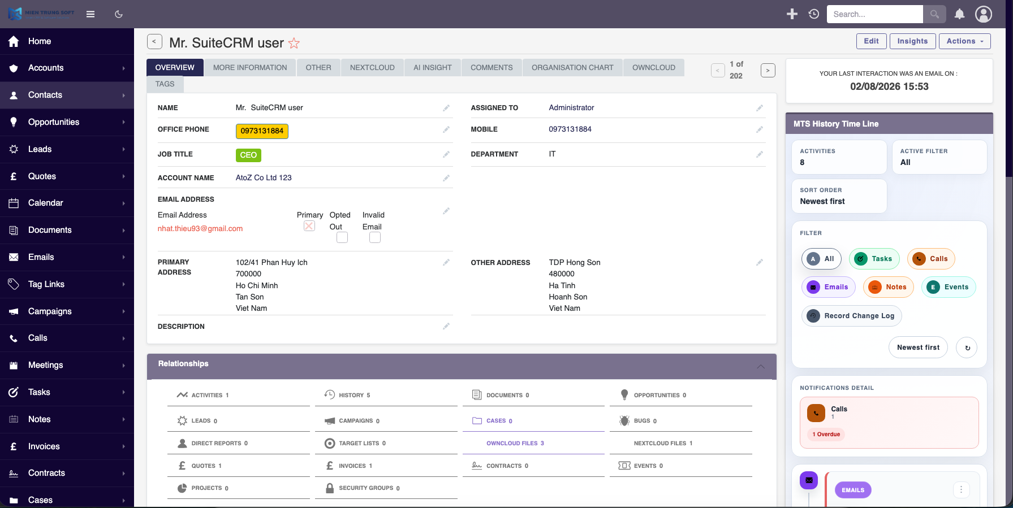This screenshot has width=1013, height=508.
Task: Expand Leads sidebar submenu arrow
Action: 123,149
